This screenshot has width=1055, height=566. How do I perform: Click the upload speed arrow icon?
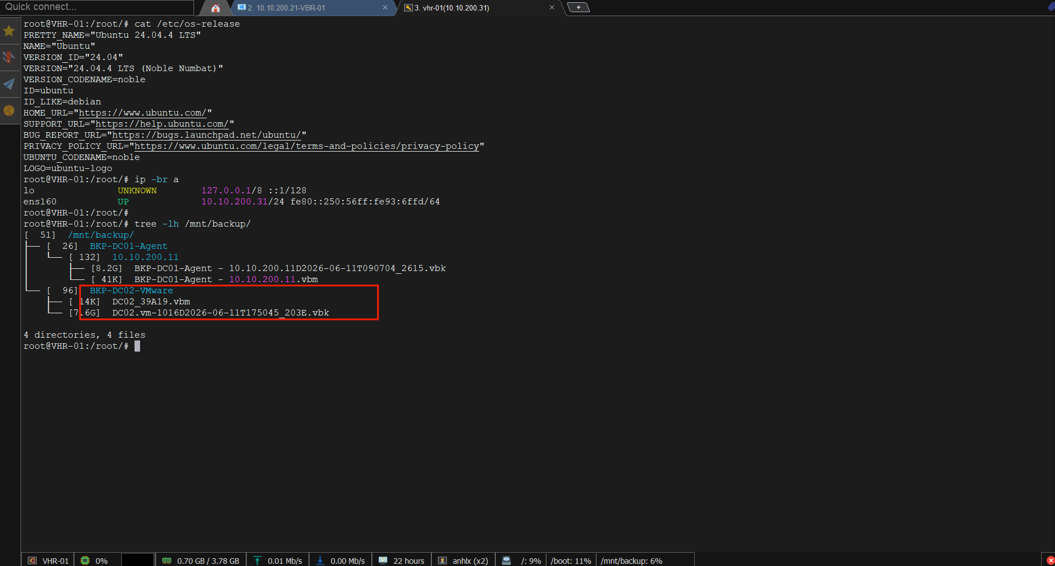[257, 560]
